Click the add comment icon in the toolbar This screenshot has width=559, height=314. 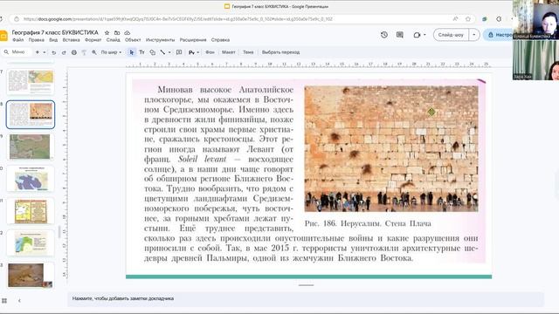(179, 52)
